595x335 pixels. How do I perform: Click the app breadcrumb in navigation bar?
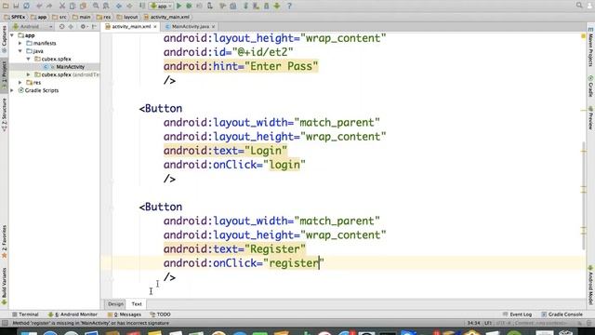coord(39,17)
